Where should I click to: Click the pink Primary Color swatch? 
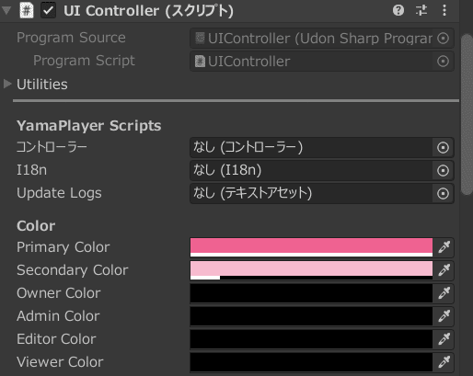pos(311,247)
